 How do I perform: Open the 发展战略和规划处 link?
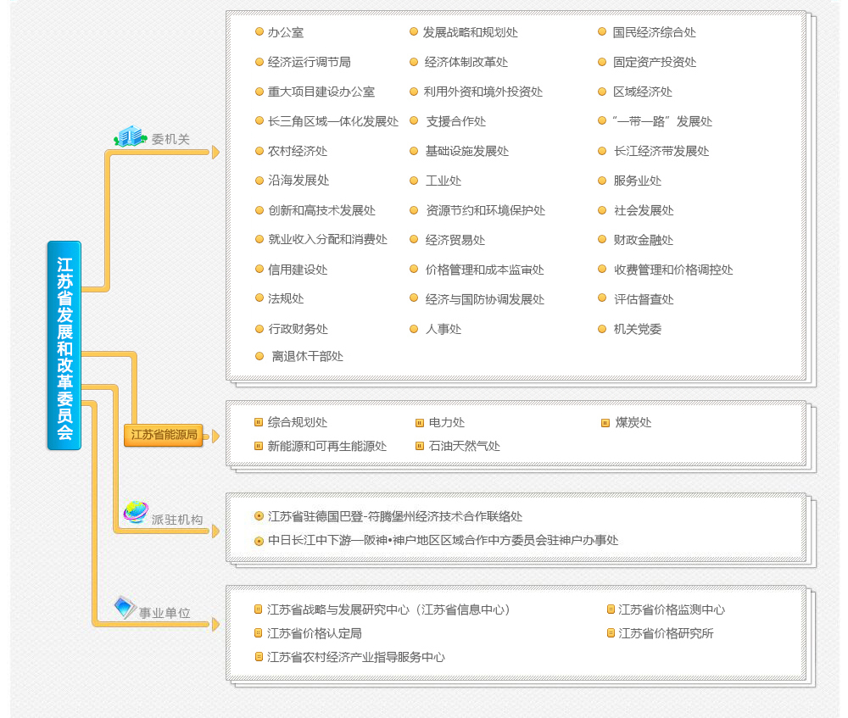[470, 32]
